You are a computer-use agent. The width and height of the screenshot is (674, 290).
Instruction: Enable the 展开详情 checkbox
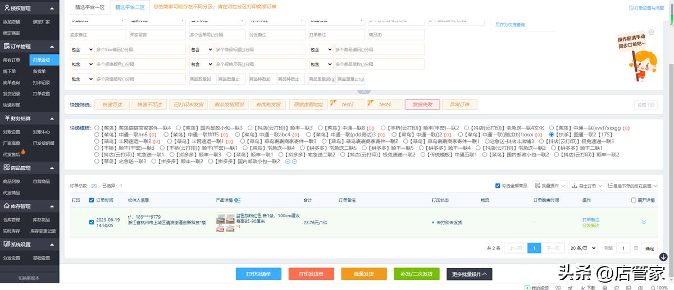[x=634, y=200]
